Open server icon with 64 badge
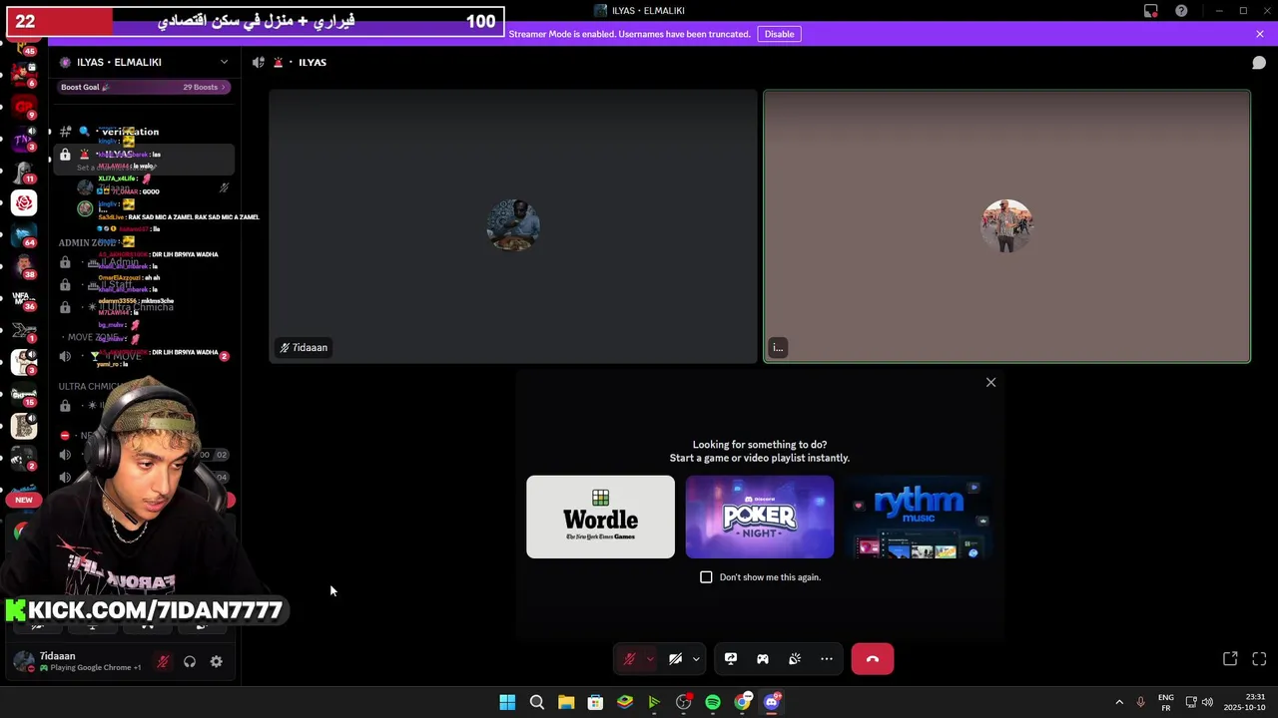 tap(24, 235)
